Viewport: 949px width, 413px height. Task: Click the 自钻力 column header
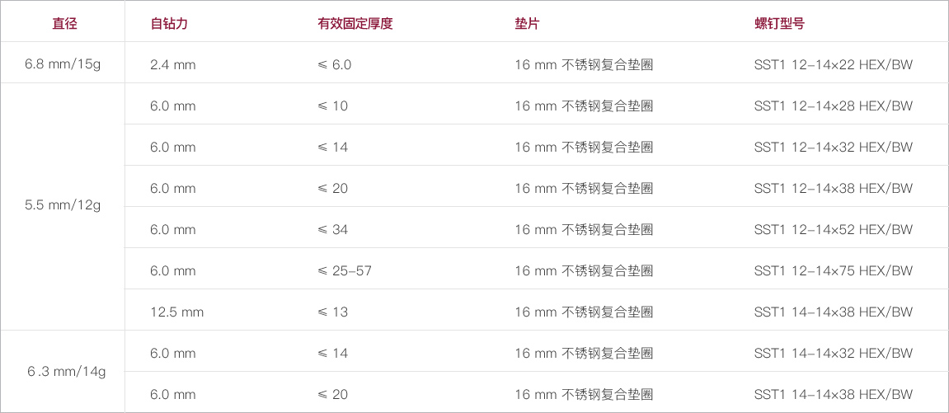pyautogui.click(x=170, y=24)
